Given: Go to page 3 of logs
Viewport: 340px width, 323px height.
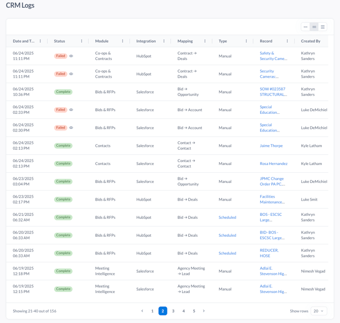Looking at the screenshot, I should click(173, 311).
